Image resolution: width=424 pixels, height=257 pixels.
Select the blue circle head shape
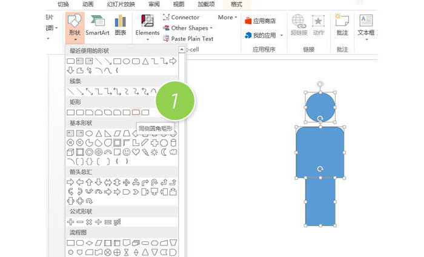[320, 104]
